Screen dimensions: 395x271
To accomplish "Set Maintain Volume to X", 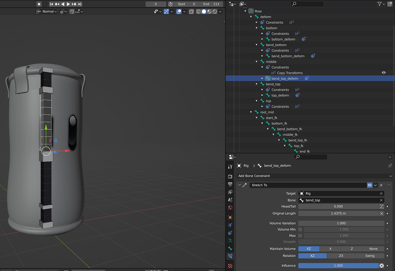I will coord(330,249).
